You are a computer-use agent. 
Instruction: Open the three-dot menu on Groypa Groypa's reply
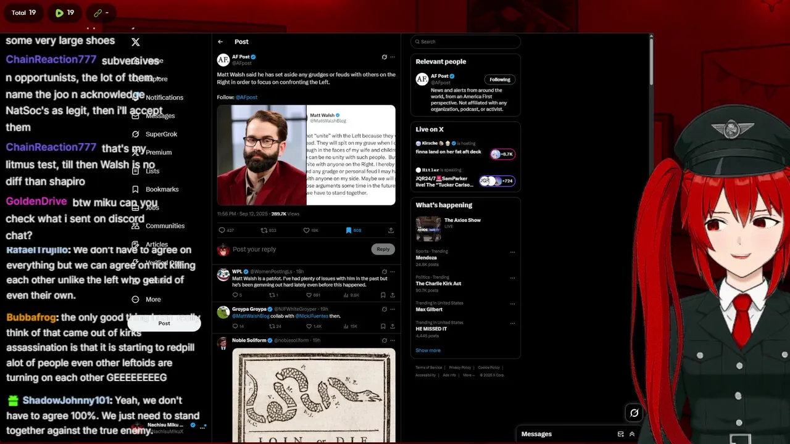[x=393, y=310]
